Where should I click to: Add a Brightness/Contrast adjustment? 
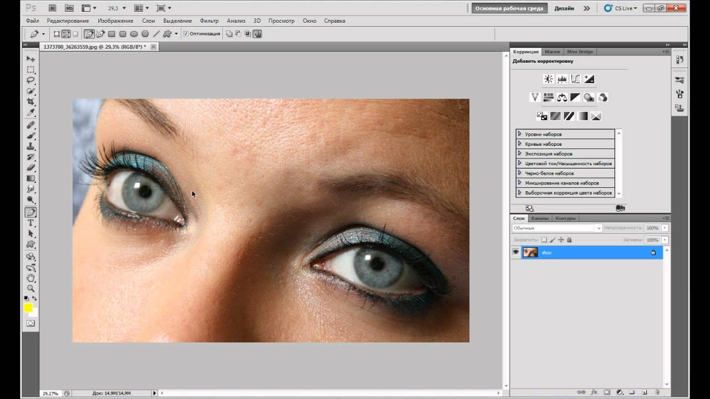tap(548, 79)
